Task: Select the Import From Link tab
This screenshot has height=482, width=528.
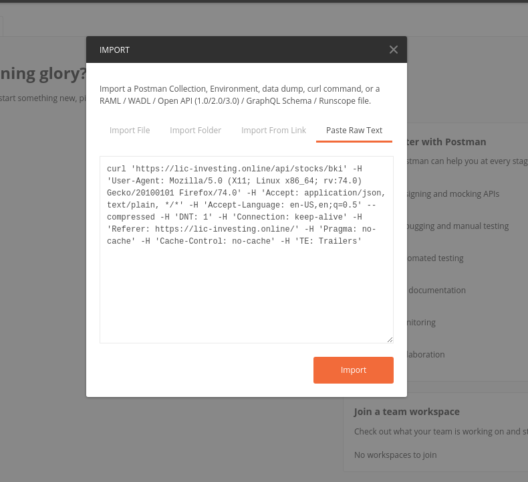Action: [273, 131]
